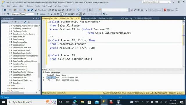Click Refresh icon in Object Explorer
186x105 pixels.
pyautogui.click(x=25, y=22)
